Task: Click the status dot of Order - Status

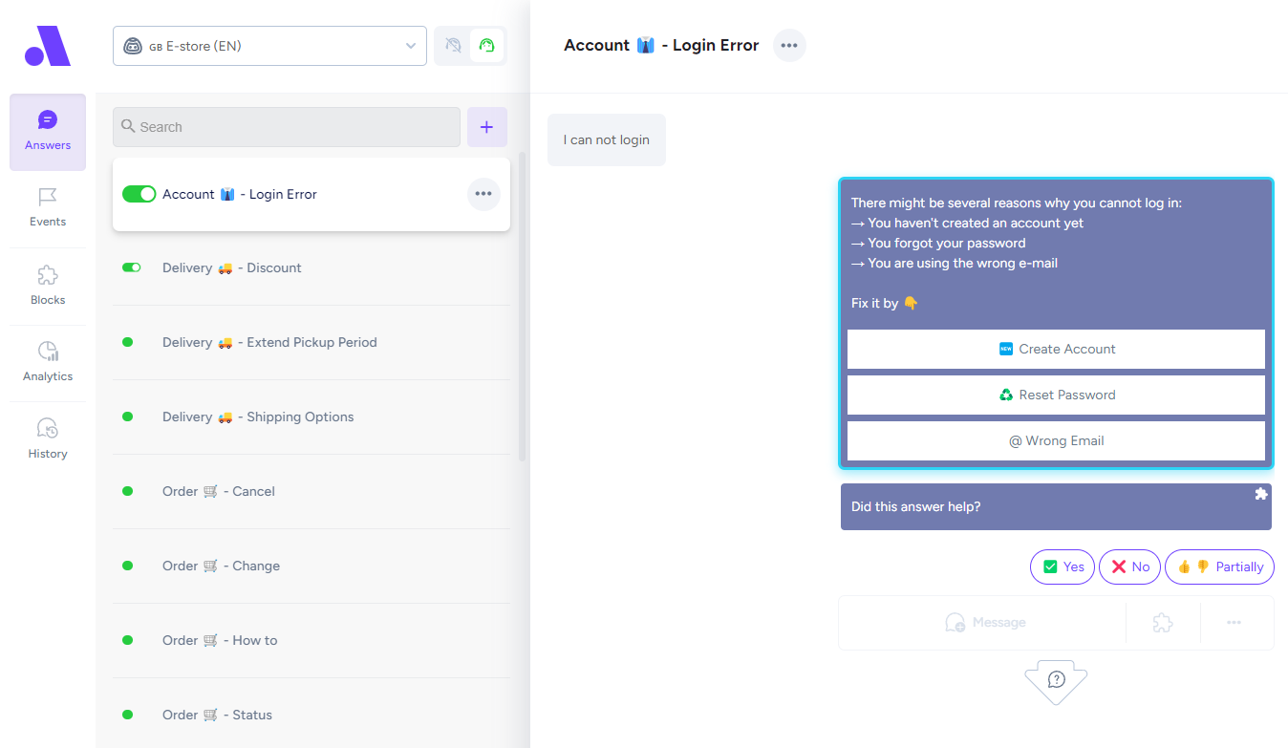Action: tap(128, 715)
